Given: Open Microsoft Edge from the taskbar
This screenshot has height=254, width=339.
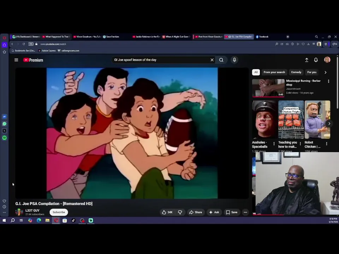Looking at the screenshot, I should pos(39,220).
